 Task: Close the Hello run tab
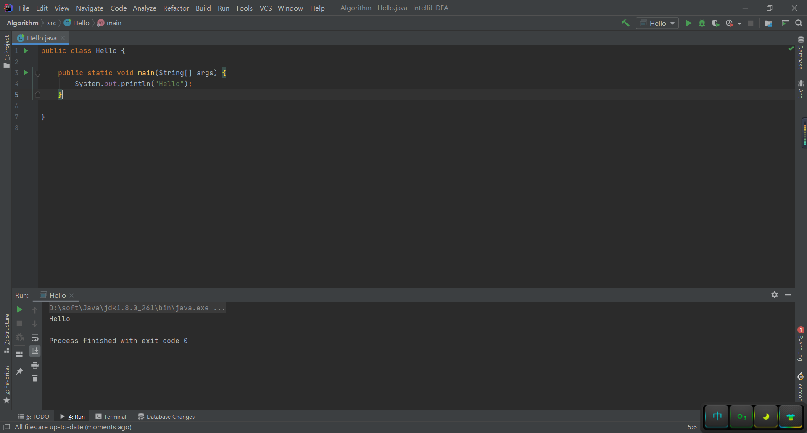[x=71, y=296]
